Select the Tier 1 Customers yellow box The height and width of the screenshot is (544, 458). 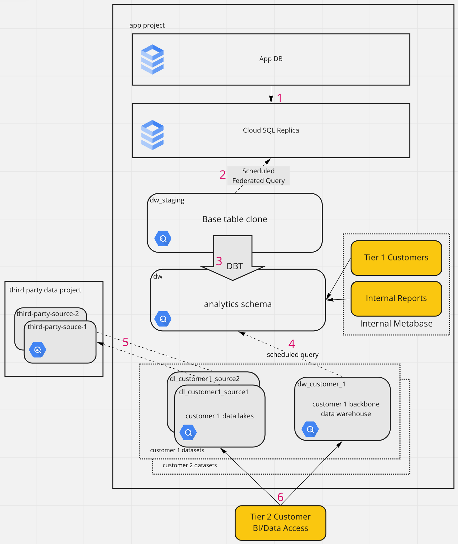coord(396,258)
